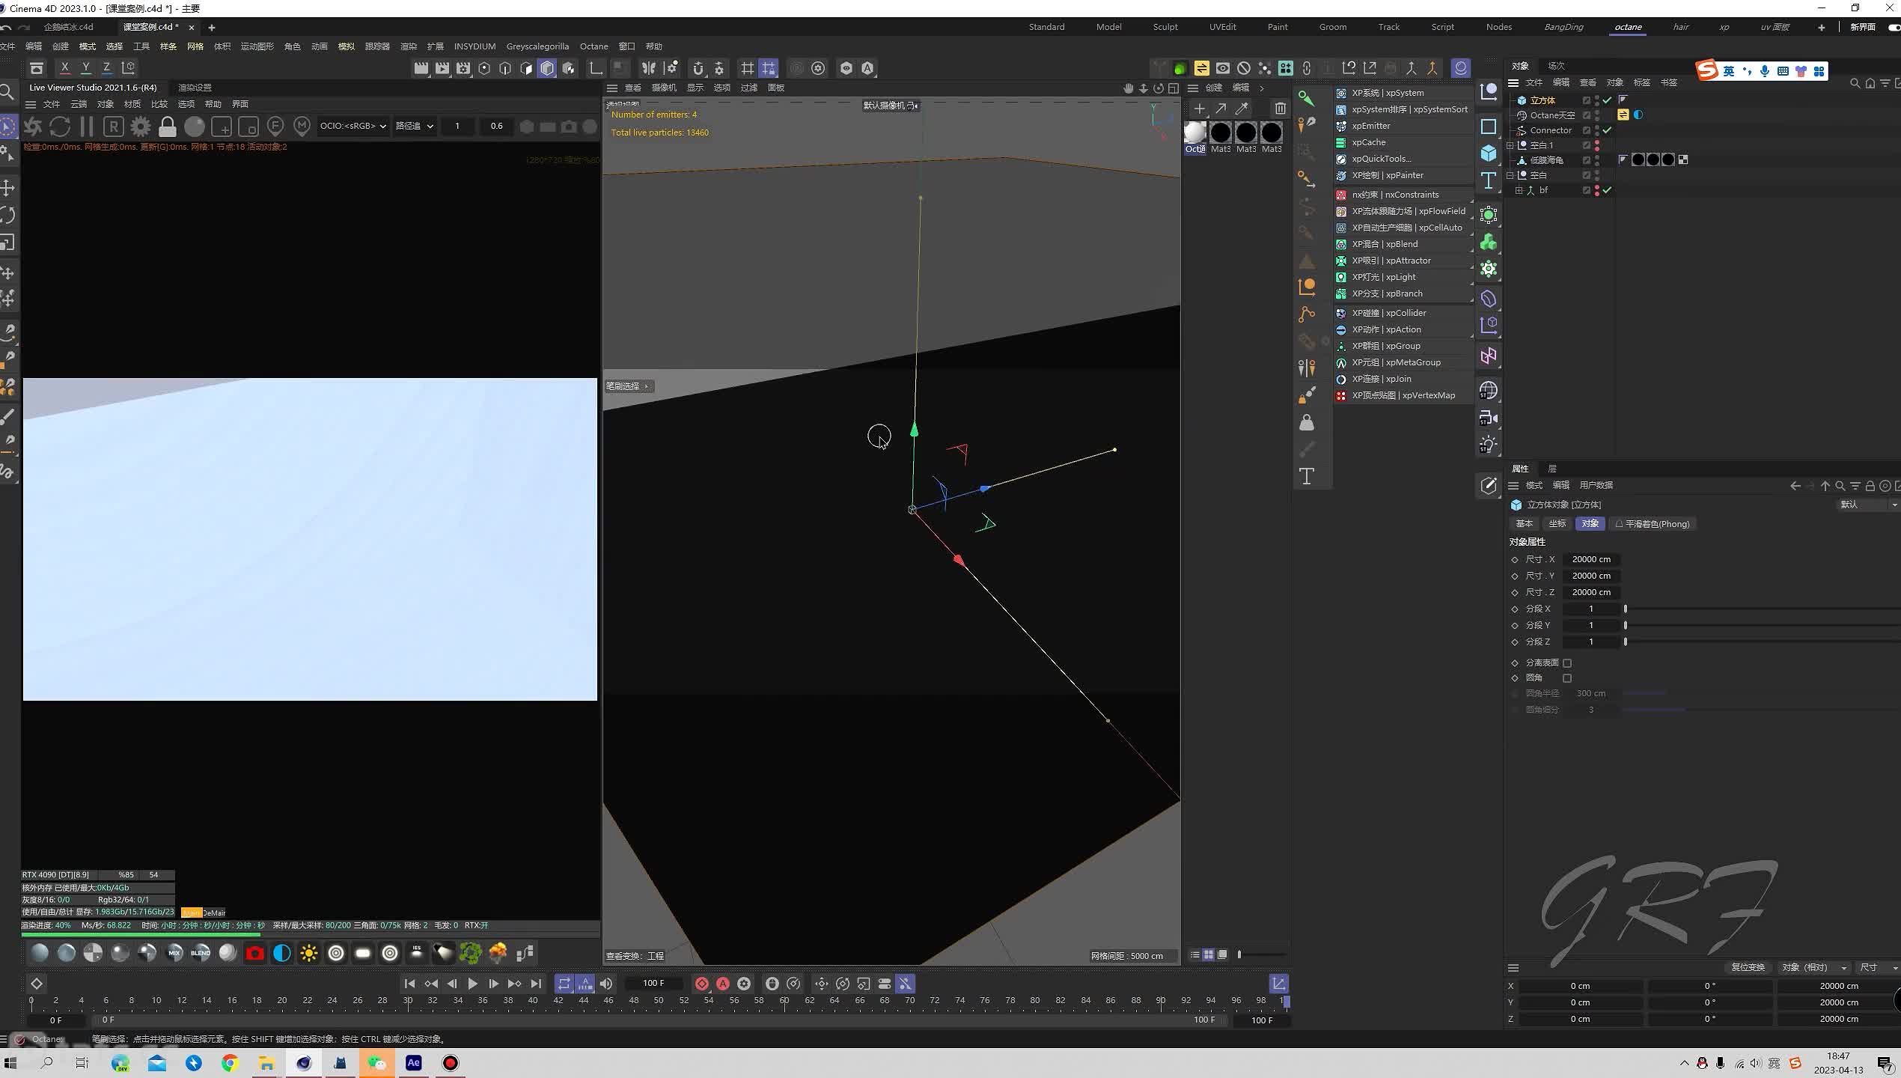Select the Octane focus picker tool
Image resolution: width=1901 pixels, height=1078 pixels.
(275, 127)
